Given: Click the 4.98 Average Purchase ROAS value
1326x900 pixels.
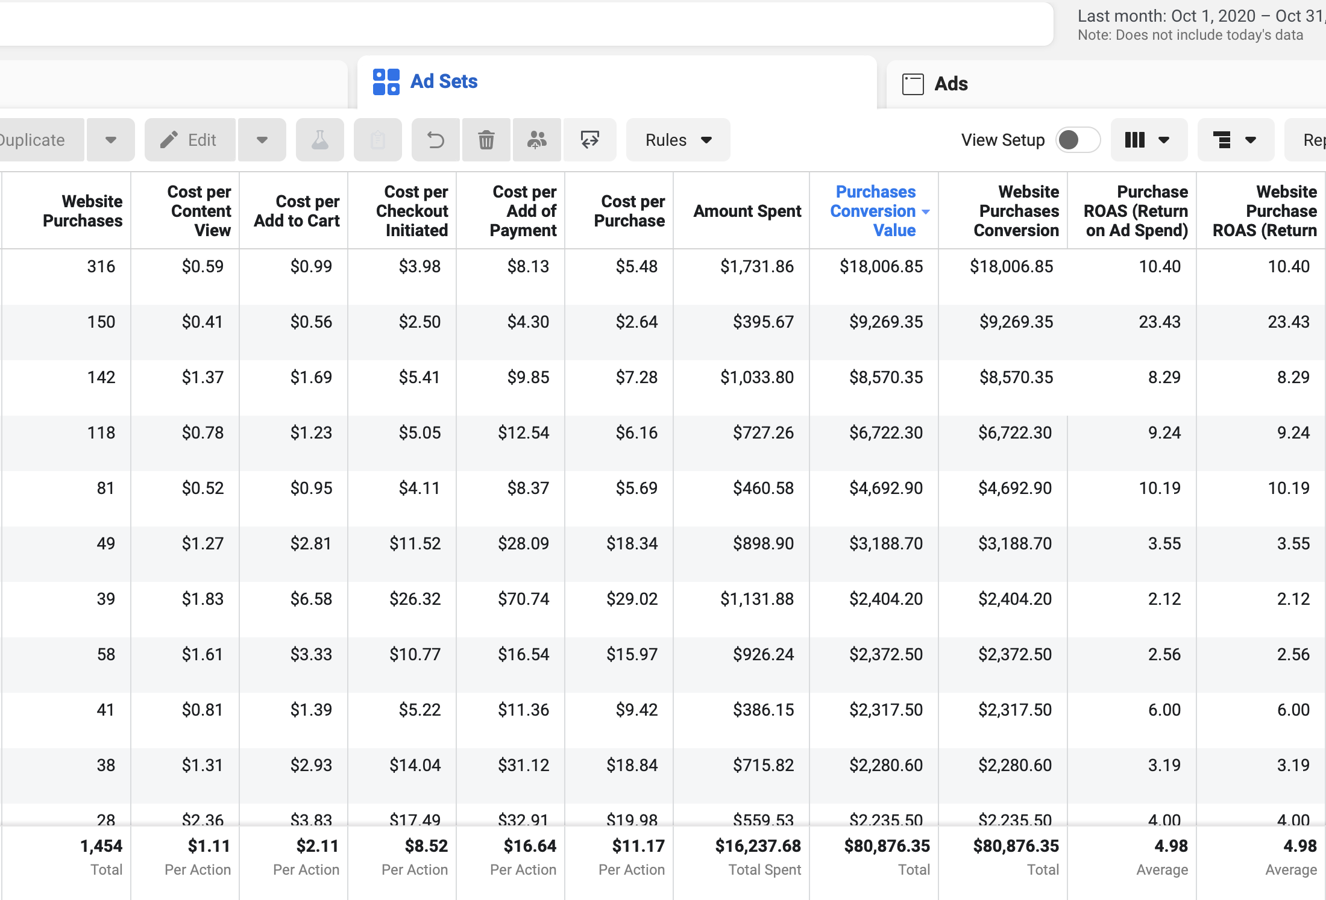Looking at the screenshot, I should click(1170, 846).
